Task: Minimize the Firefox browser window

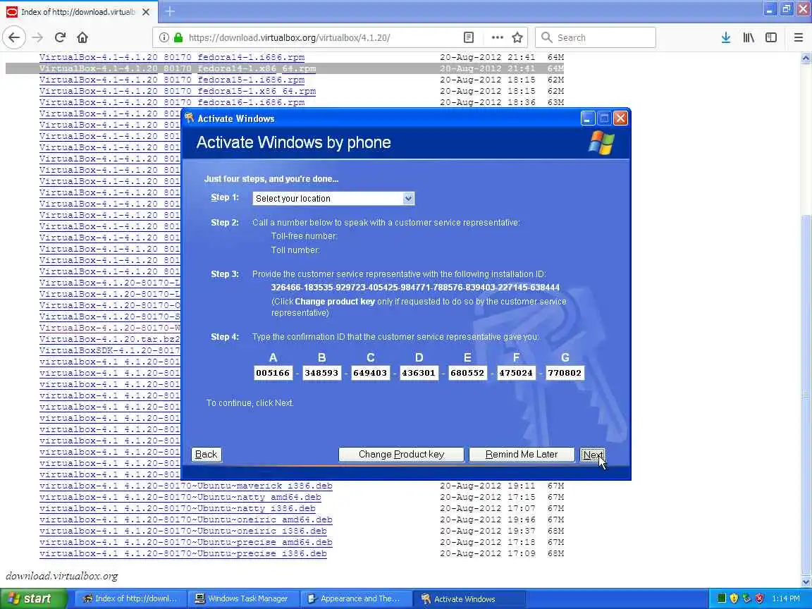Action: click(x=770, y=9)
